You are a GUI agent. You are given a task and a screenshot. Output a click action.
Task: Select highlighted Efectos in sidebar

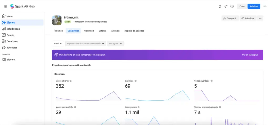pos(22,22)
